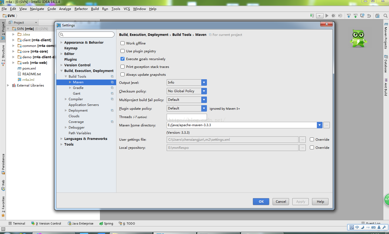Enable Use plugin registry checkbox
The width and height of the screenshot is (389, 234).
(x=123, y=51)
